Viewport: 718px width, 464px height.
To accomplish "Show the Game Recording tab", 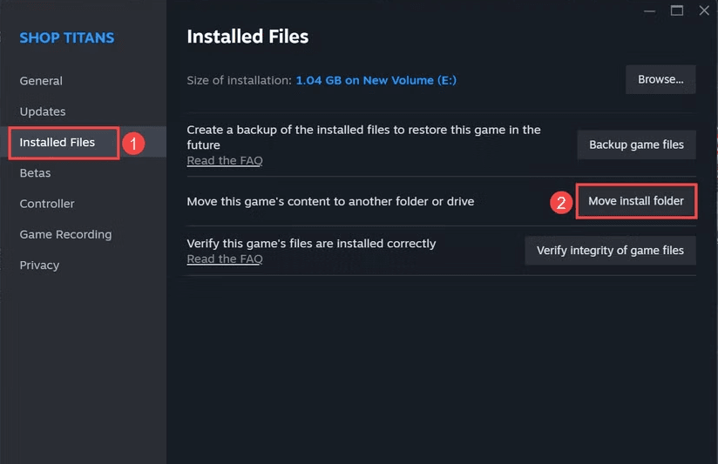I will tap(65, 234).
